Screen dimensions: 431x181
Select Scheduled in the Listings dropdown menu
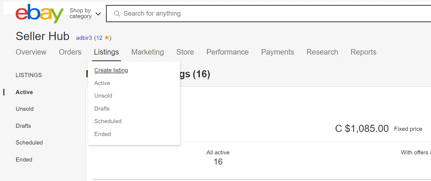(x=108, y=121)
